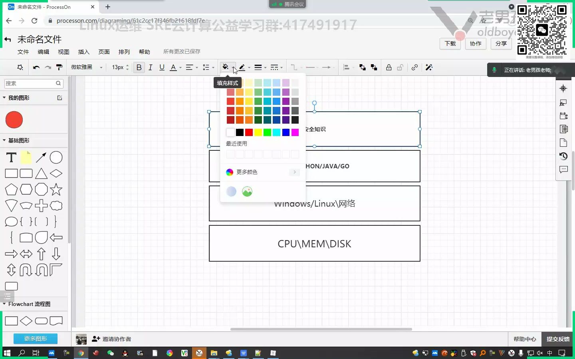Open the 页面 menu
Image resolution: width=575 pixels, height=359 pixels.
(104, 52)
